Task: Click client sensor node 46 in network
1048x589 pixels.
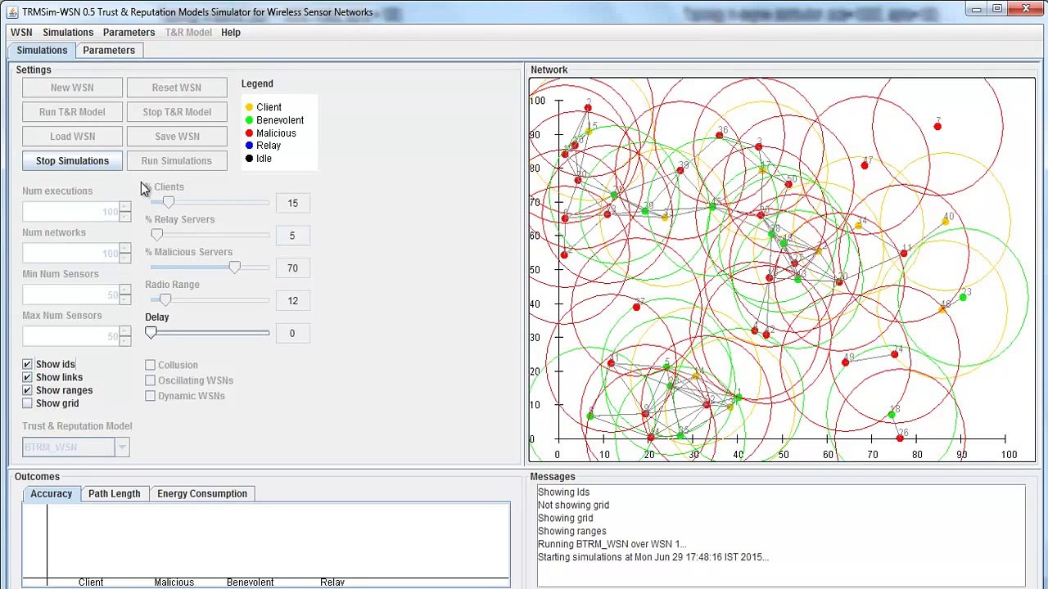Action: 942,309
